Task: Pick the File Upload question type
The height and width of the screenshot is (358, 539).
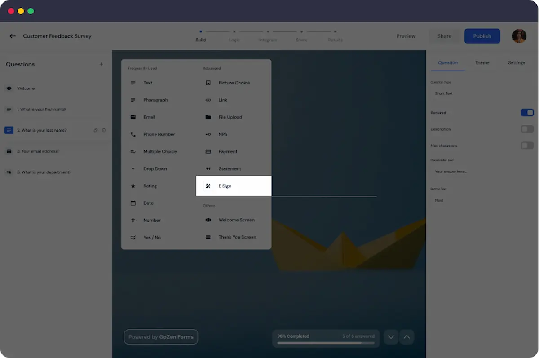Action: click(x=230, y=117)
